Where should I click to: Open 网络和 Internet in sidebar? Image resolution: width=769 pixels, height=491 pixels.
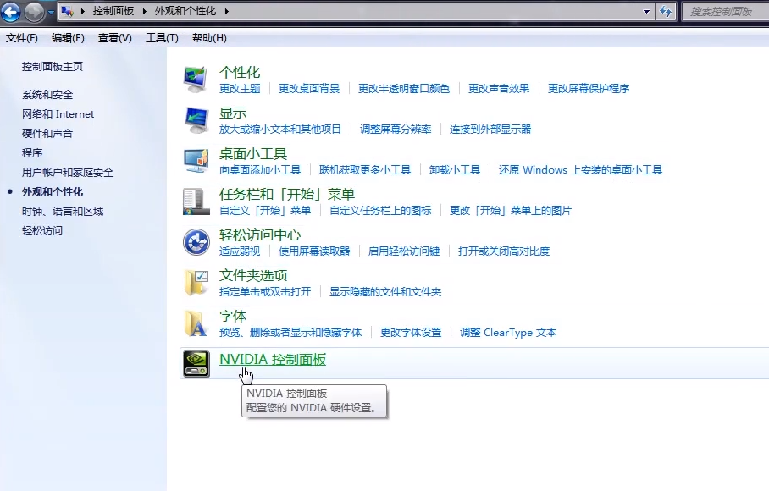[58, 114]
